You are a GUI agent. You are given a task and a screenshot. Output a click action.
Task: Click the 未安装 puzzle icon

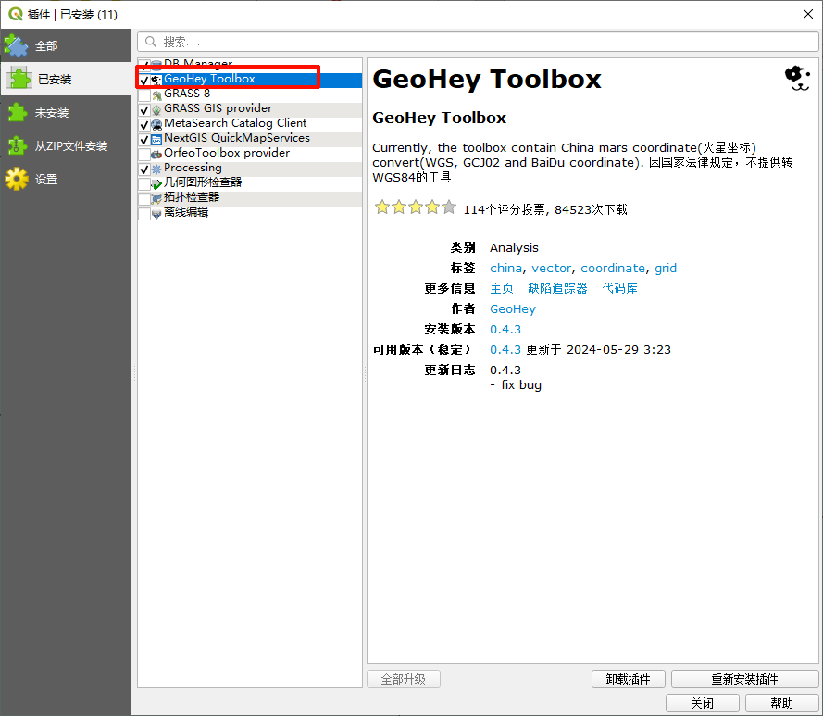tap(18, 112)
